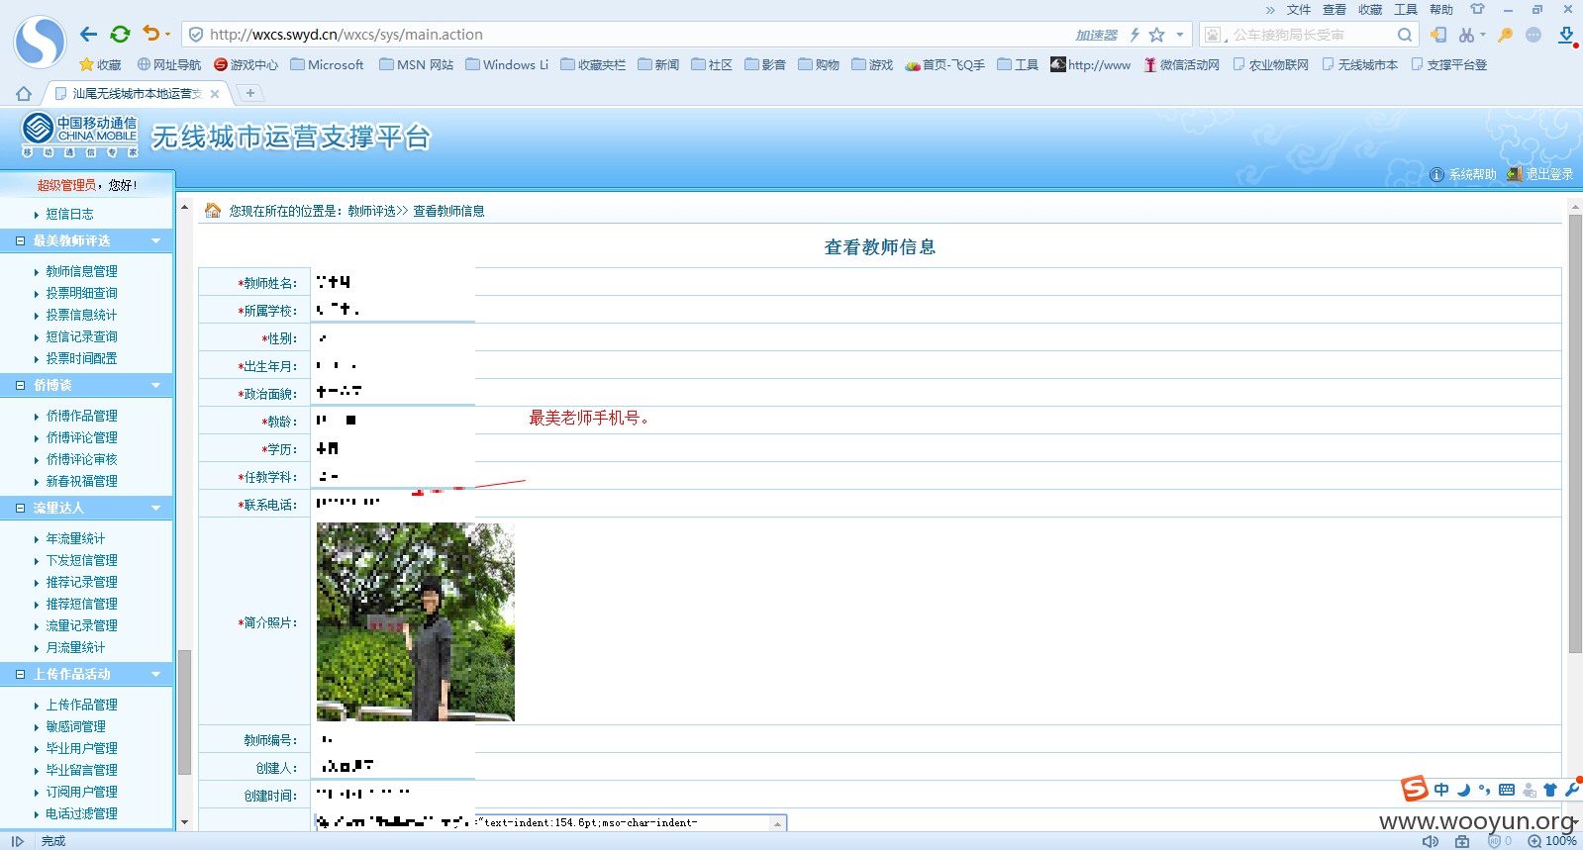Click the speaker volume icon in status bar
The image size is (1583, 850).
pos(1431,841)
